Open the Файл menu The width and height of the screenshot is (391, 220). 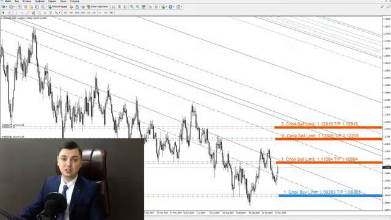click(x=8, y=1)
